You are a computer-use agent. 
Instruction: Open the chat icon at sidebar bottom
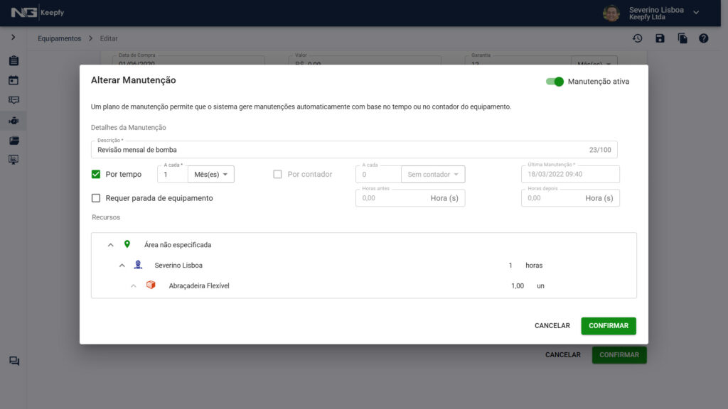(x=14, y=361)
